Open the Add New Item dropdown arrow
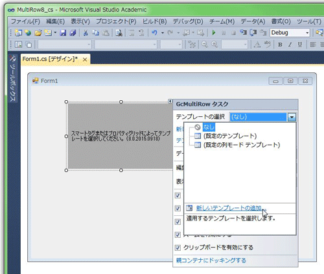The width and height of the screenshot is (324, 274). tap(55, 33)
